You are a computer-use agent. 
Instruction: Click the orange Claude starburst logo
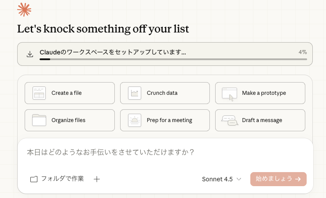coord(24,10)
